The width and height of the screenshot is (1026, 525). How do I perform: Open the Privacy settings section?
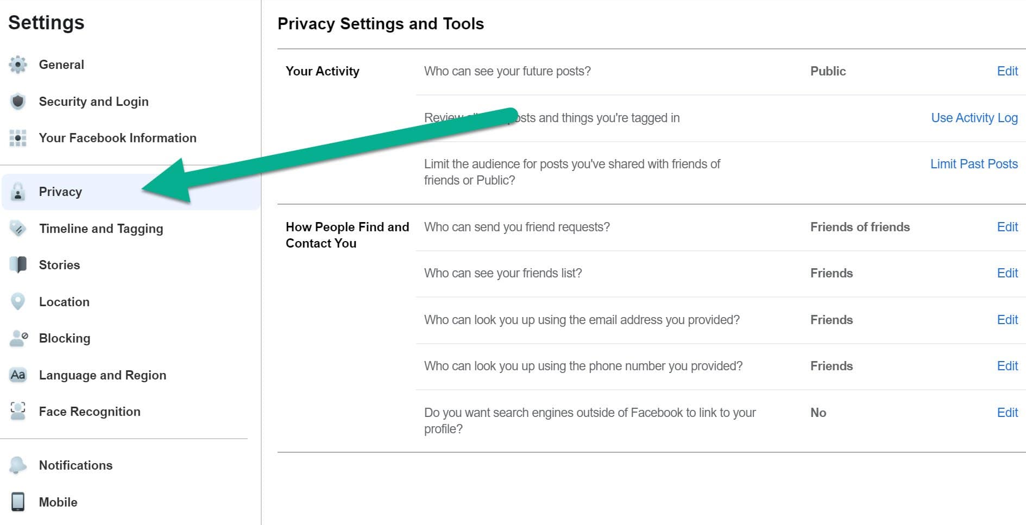pyautogui.click(x=60, y=192)
